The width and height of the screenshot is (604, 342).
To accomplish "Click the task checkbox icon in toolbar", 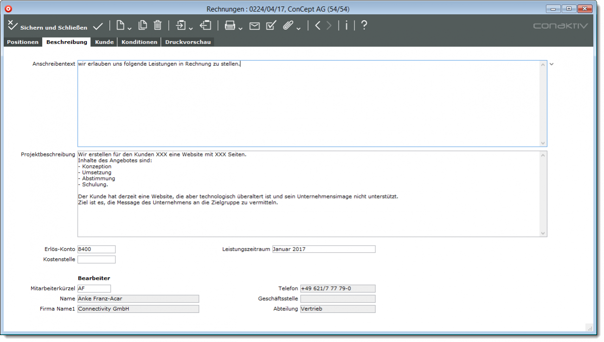I will [x=271, y=25].
